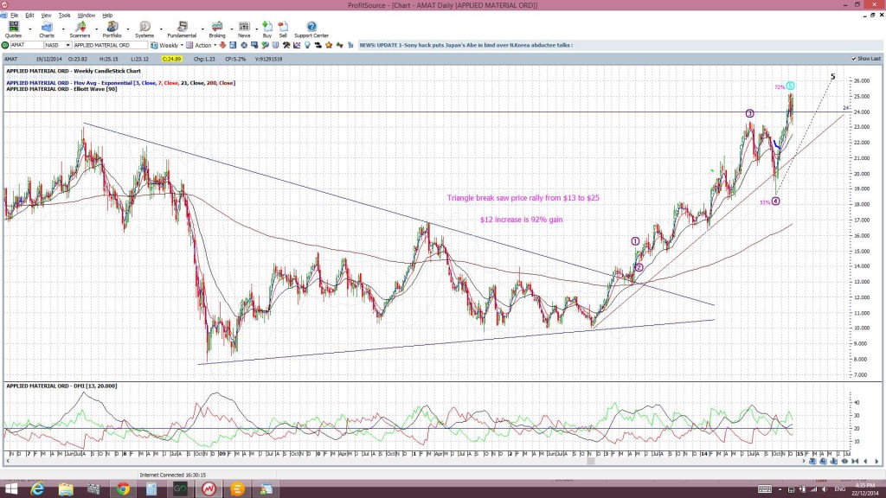Open the Quotes toolbar button
The height and width of the screenshot is (498, 886).
13,29
